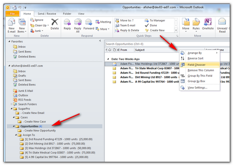This screenshot has height=165, width=233.
Task: Collapse the SugarPro folder
Action: coord(11,109)
